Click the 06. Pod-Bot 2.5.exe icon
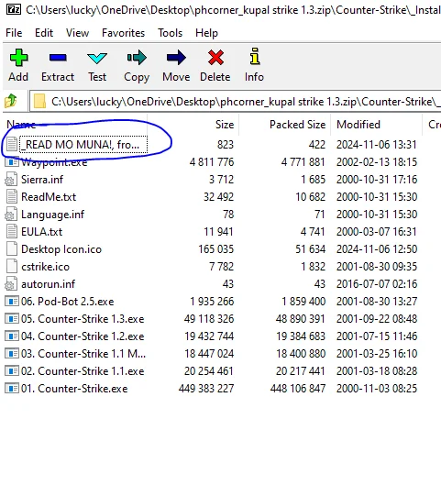Screen dimensions: 441x485 pyautogui.click(x=12, y=302)
